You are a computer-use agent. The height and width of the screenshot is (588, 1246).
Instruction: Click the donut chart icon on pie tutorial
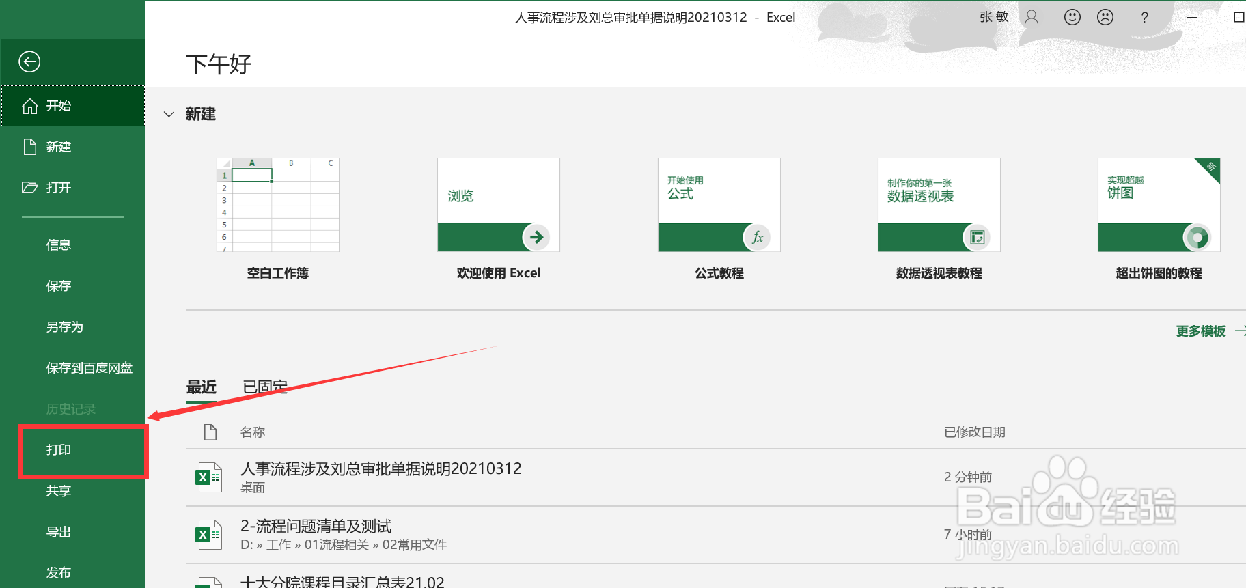(x=1197, y=237)
